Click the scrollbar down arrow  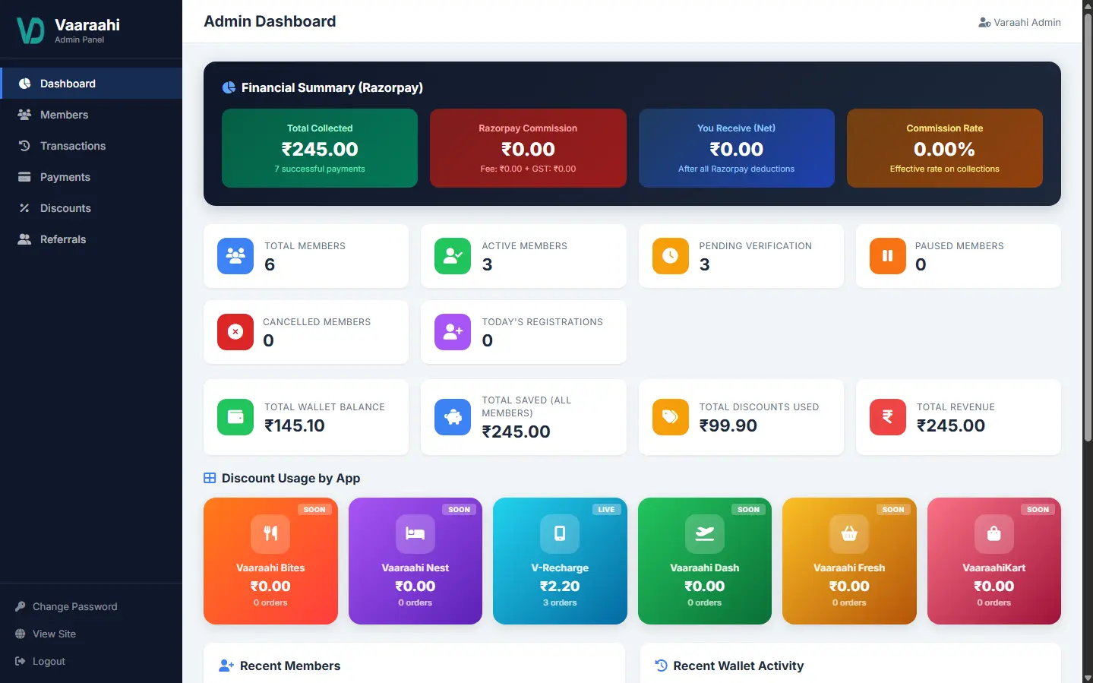[1088, 677]
